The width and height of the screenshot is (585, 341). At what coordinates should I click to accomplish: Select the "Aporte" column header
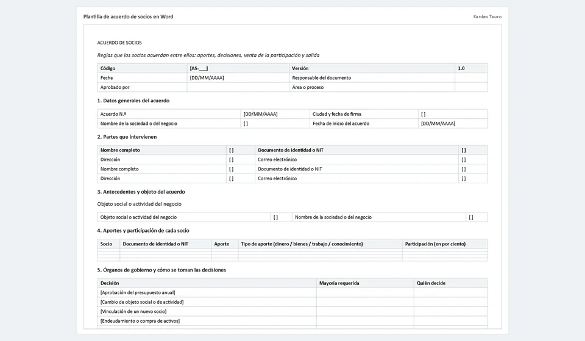tap(225, 244)
